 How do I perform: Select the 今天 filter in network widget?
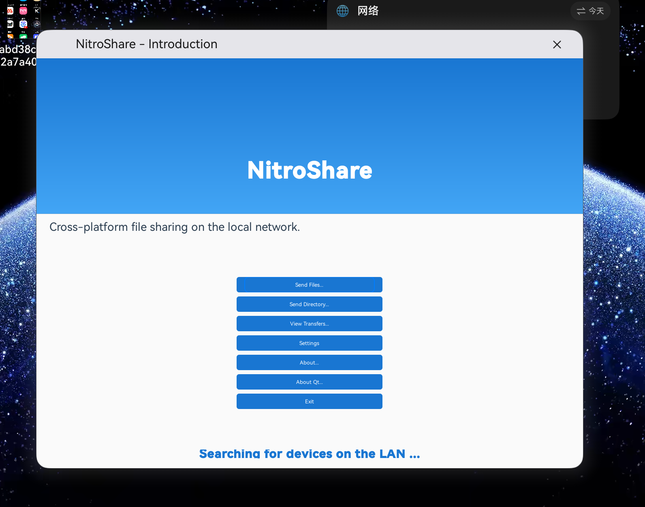click(x=590, y=11)
